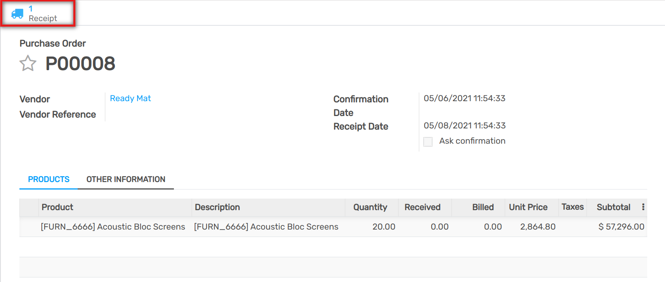Sort by the Taxes column header
The width and height of the screenshot is (665, 282).
click(572, 207)
